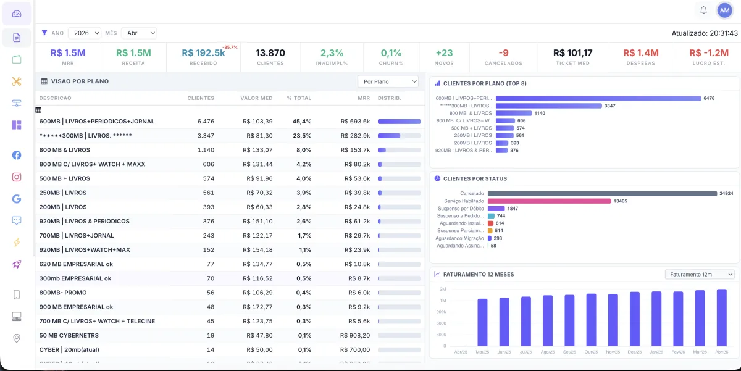
Task: Select row 800MB- PROMO
Action: click(230, 293)
